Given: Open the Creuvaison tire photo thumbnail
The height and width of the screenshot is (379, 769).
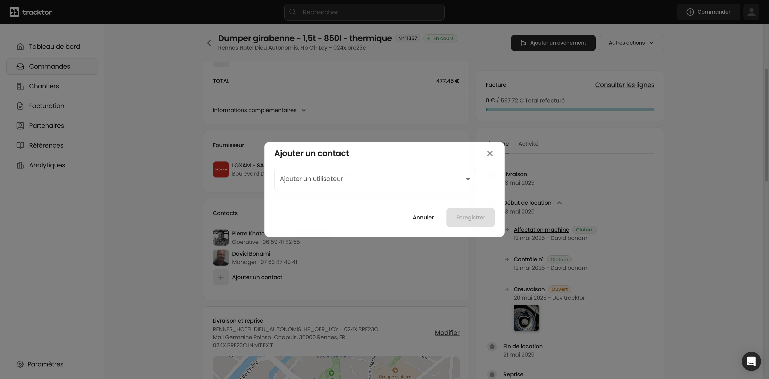Looking at the screenshot, I should tap(526, 318).
